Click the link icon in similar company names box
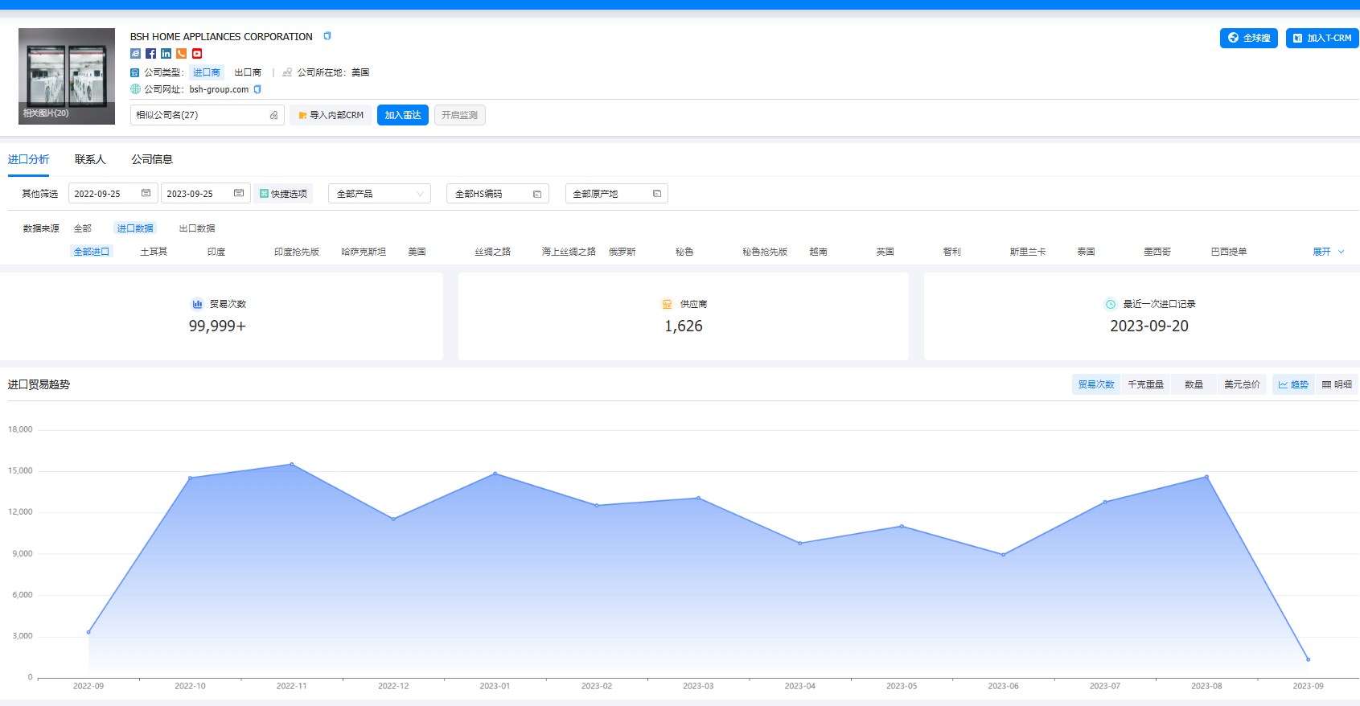Image resolution: width=1360 pixels, height=706 pixels. point(273,115)
